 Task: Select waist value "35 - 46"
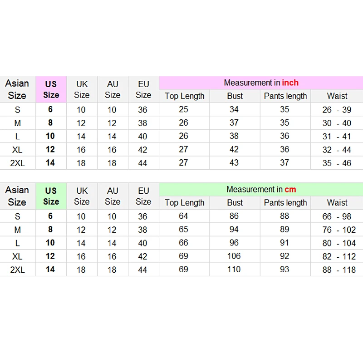click(x=337, y=163)
